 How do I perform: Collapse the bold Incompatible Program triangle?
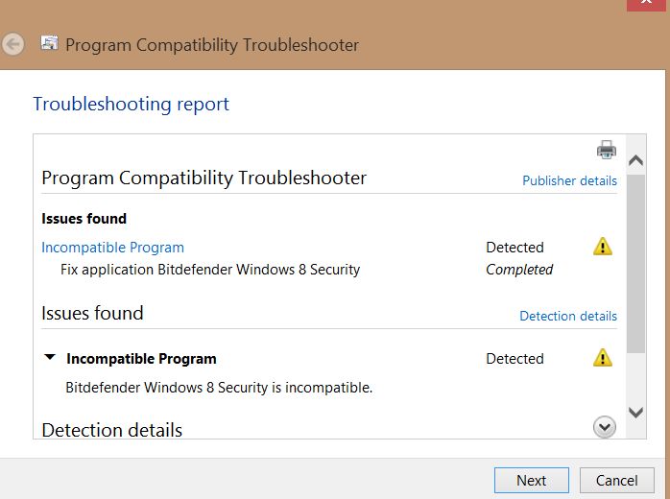point(50,357)
